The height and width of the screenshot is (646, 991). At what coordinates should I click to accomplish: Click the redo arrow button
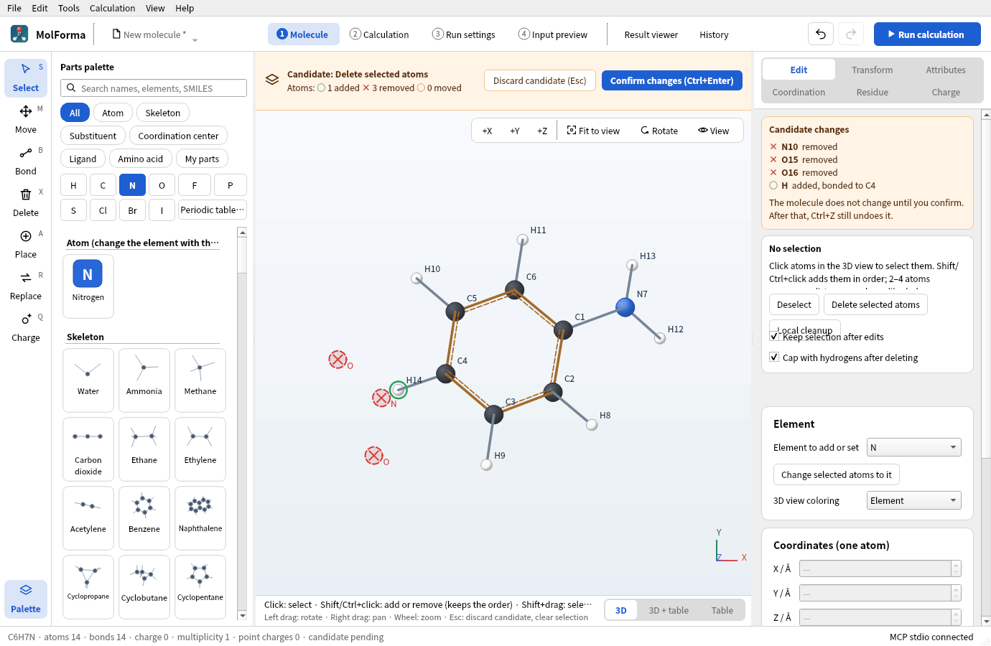pos(851,34)
